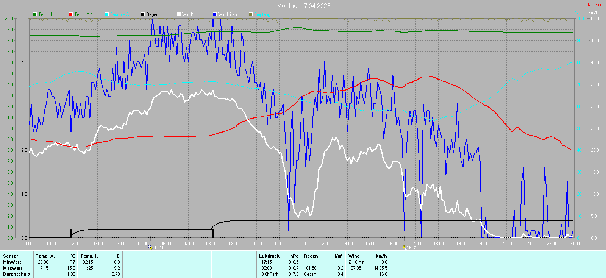606x278 pixels.
Task: Click the Temp. I. minimum time '02:15'
Action: point(88,262)
